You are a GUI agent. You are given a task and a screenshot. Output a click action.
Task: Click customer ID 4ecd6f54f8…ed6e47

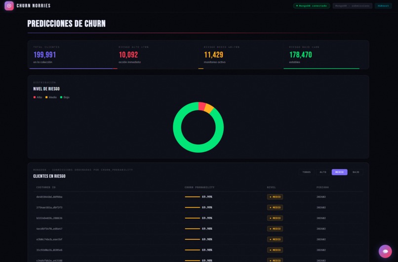tap(49, 229)
